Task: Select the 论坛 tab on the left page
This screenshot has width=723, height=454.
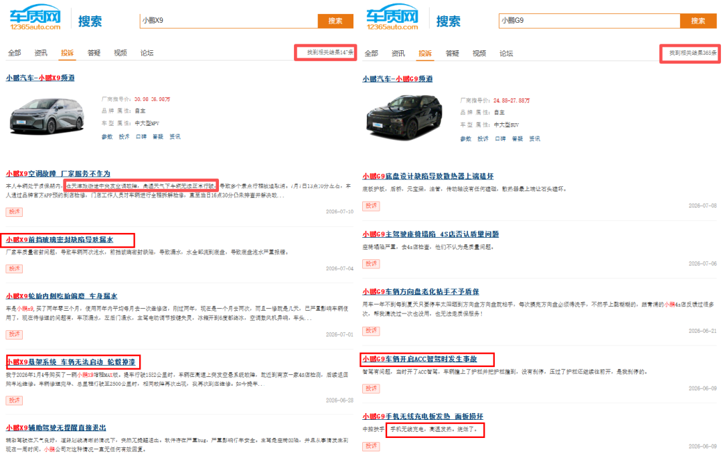Action: [147, 53]
